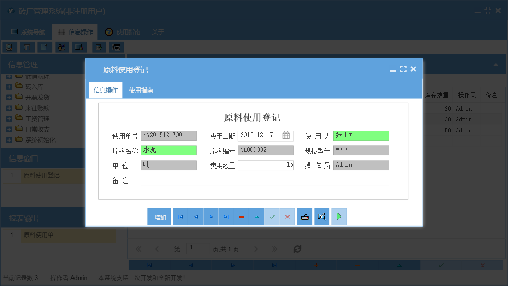Click the refresh icon in the pagination bar

[297, 249]
